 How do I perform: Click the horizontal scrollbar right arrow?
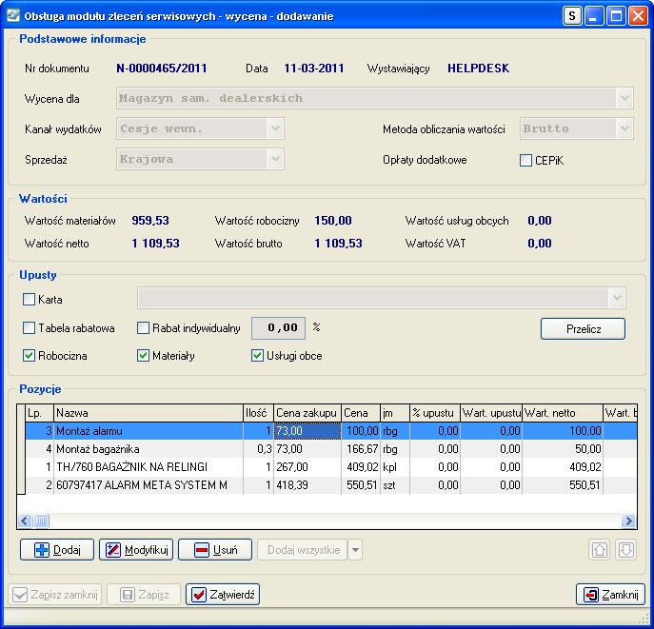click(x=628, y=521)
